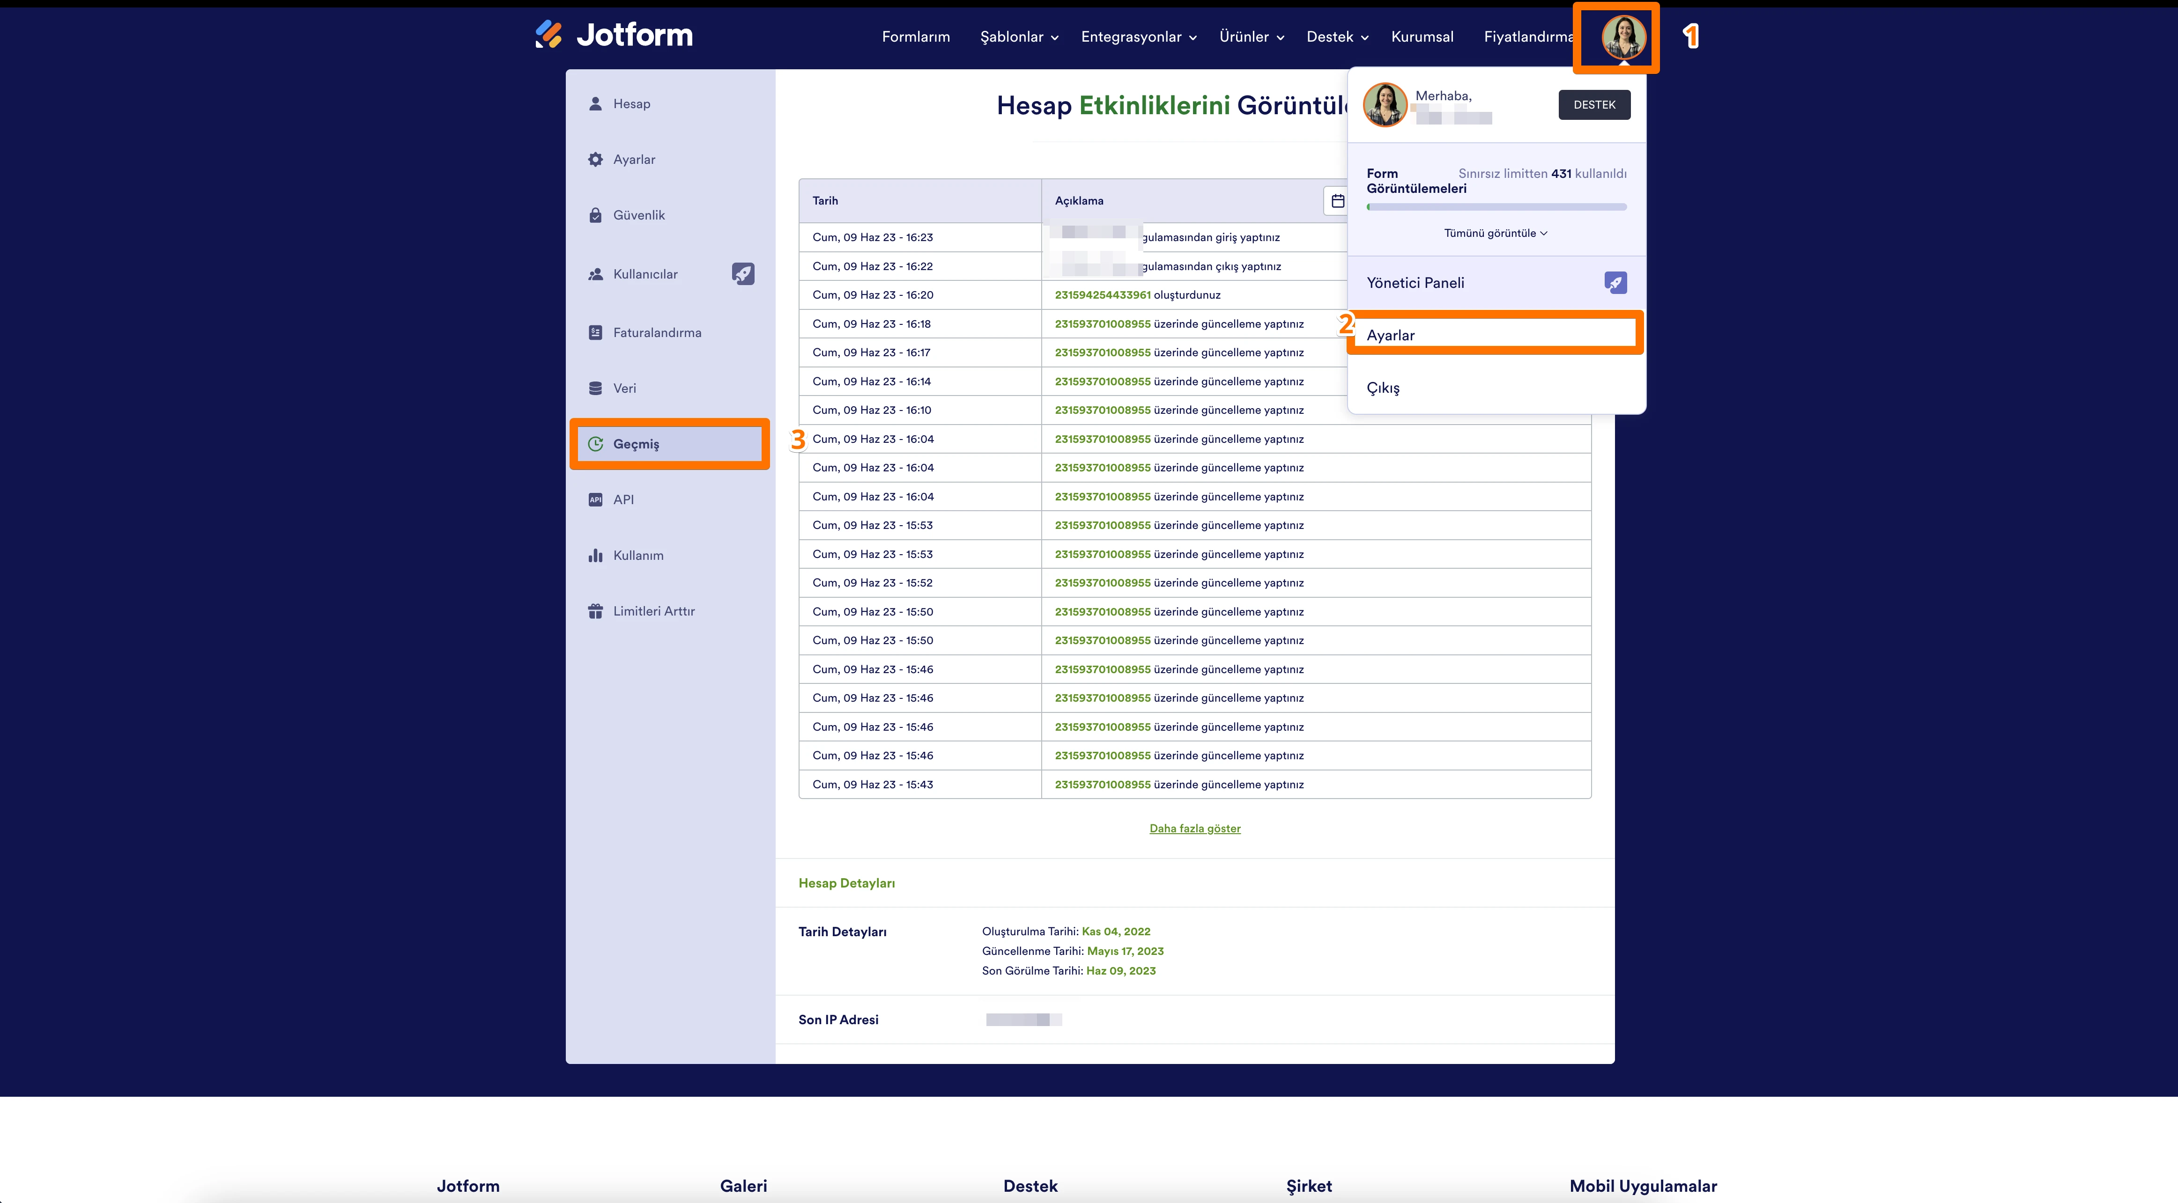This screenshot has width=2178, height=1203.
Task: Click the Veri database icon
Action: (594, 388)
